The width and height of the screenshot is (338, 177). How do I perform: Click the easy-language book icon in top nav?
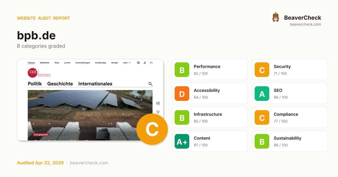[138, 63]
